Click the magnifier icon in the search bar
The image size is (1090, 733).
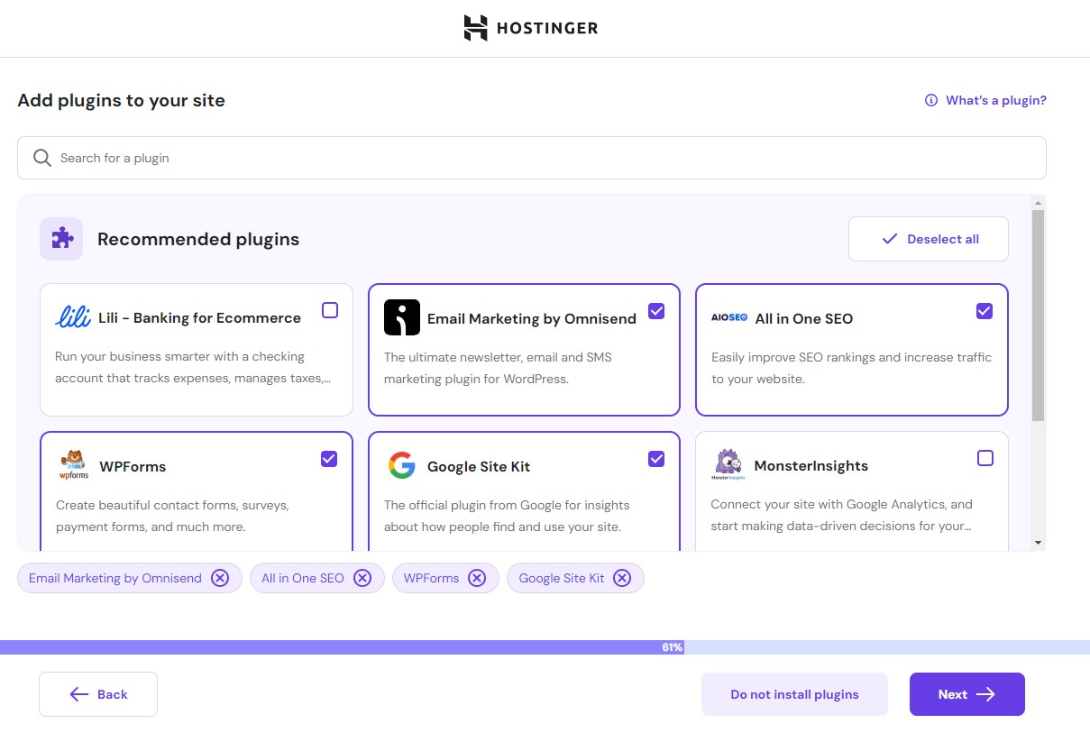click(x=42, y=158)
